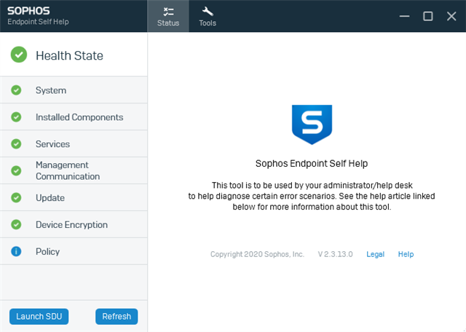Open the System section
Screen dimensions: 466x332
click(x=74, y=90)
